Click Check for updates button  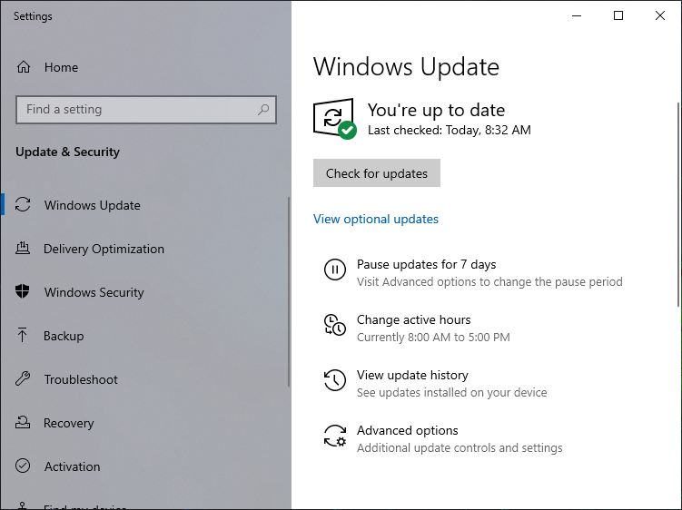coord(377,173)
